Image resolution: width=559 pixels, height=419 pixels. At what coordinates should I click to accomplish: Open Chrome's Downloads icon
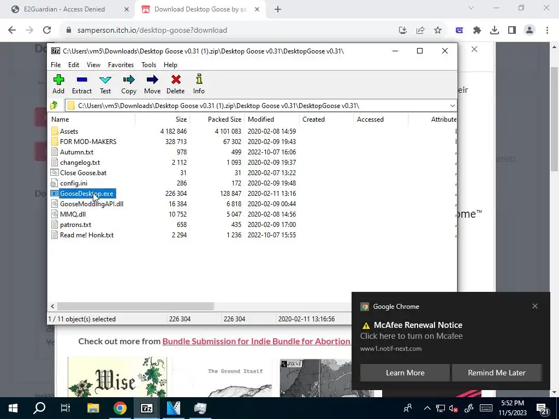click(x=495, y=31)
